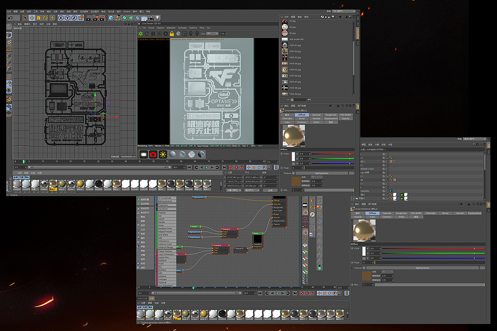Image resolution: width=497 pixels, height=331 pixels.
Task: Select the Spline Pen tool icon
Action: 118,18
